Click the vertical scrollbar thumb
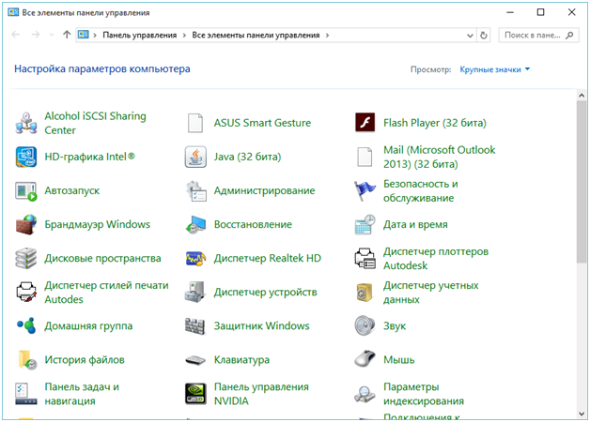590x422 pixels. click(582, 182)
